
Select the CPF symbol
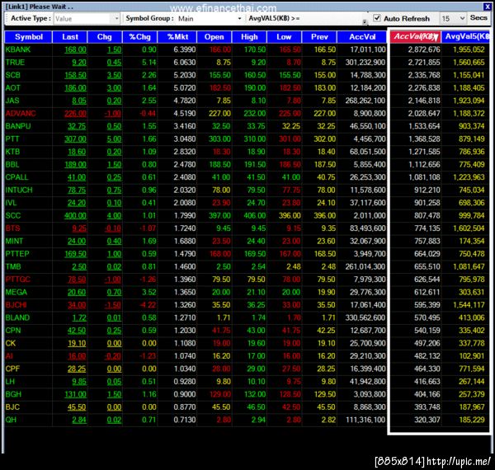(12, 369)
